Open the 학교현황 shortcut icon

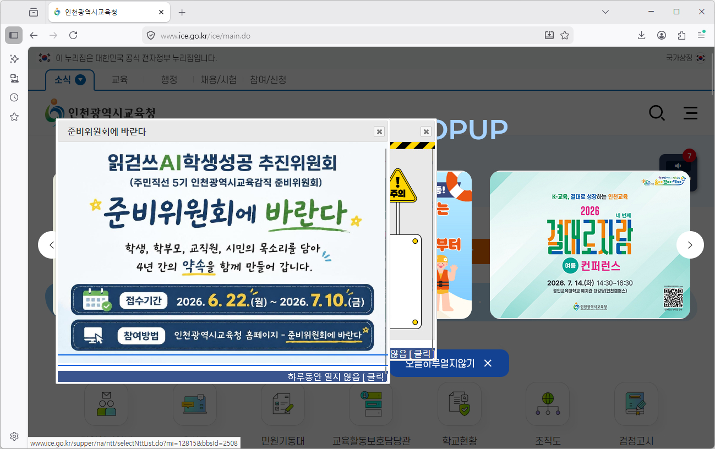point(459,404)
